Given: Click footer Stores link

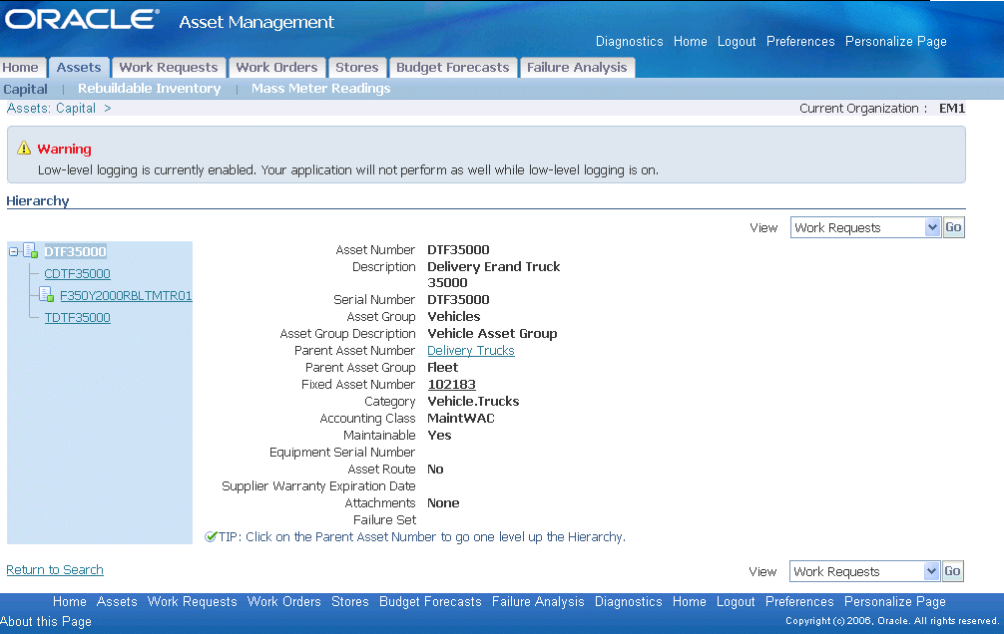Looking at the screenshot, I should (x=349, y=601).
